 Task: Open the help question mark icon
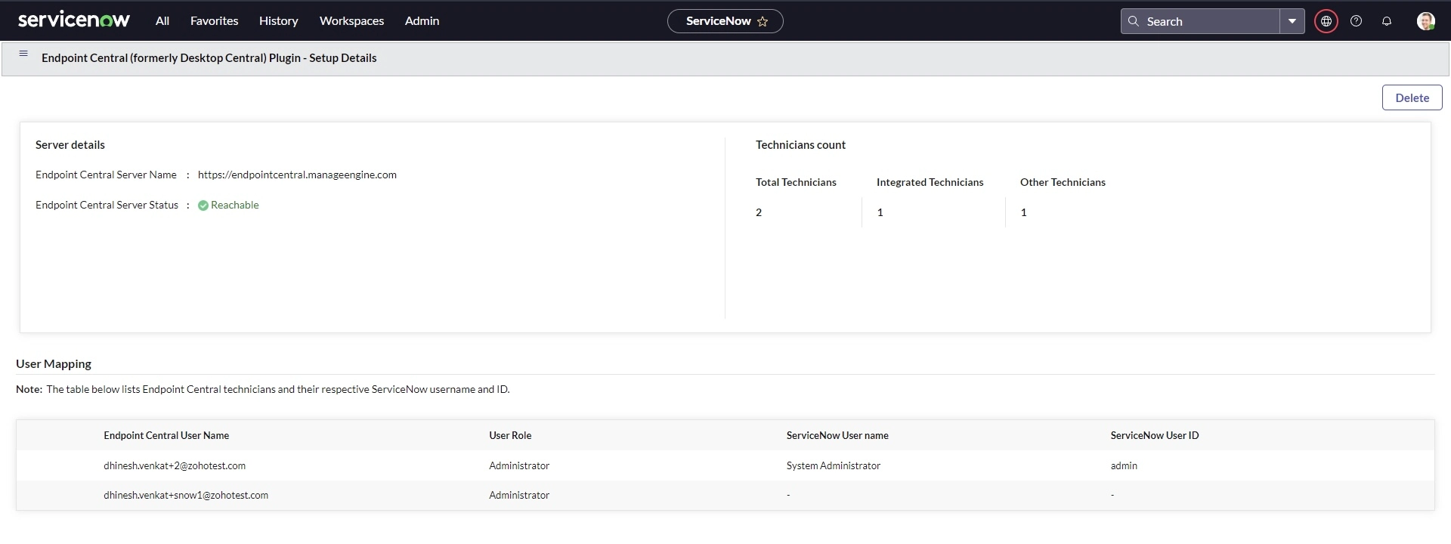[1357, 21]
